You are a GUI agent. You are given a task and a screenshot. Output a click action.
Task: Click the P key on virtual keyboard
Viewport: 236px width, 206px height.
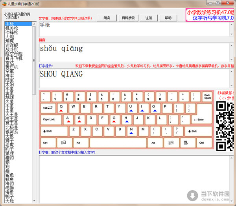pos(167,108)
